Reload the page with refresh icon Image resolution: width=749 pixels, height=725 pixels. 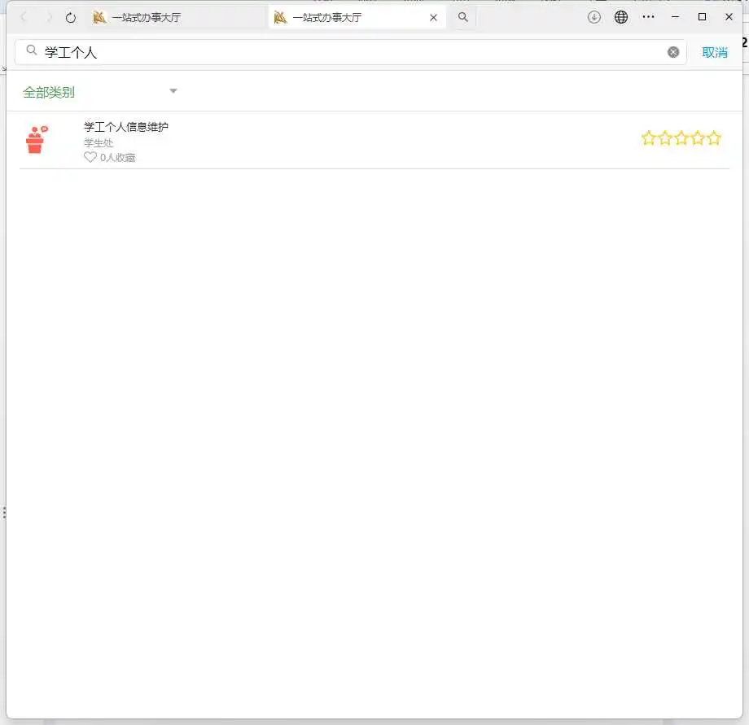[71, 18]
